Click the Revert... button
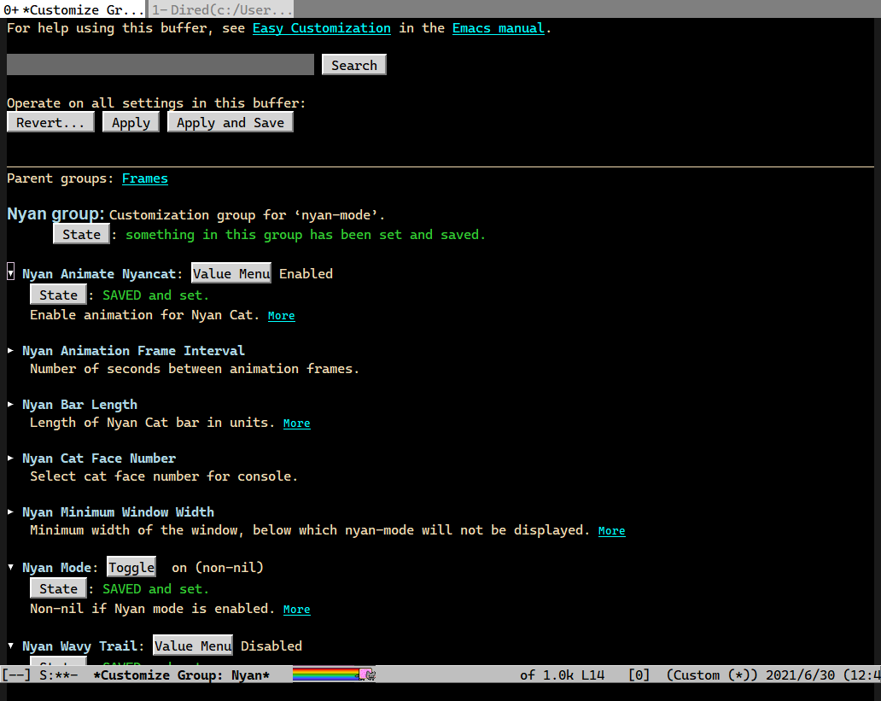The height and width of the screenshot is (701, 881). 50,123
